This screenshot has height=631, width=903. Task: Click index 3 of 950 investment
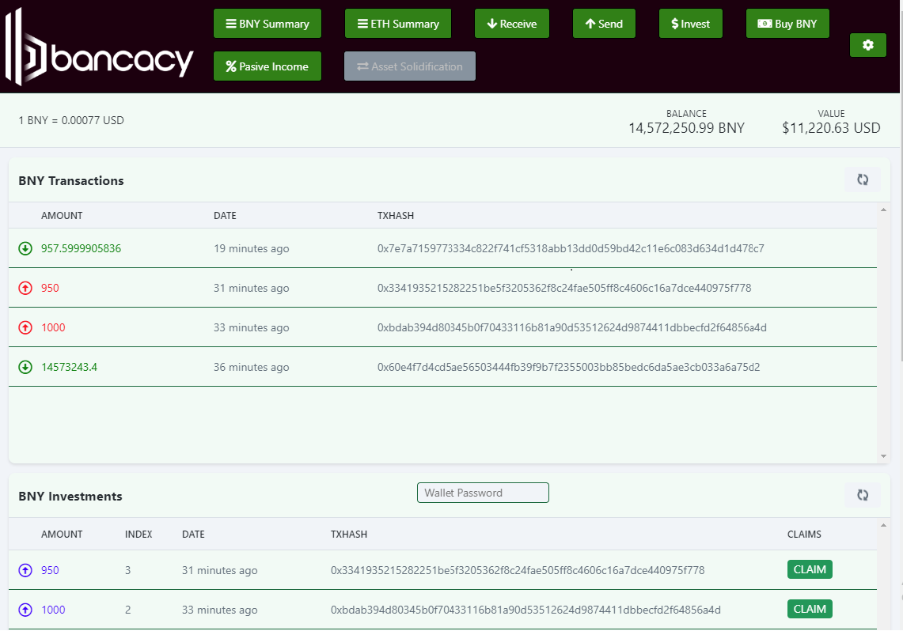tap(128, 570)
